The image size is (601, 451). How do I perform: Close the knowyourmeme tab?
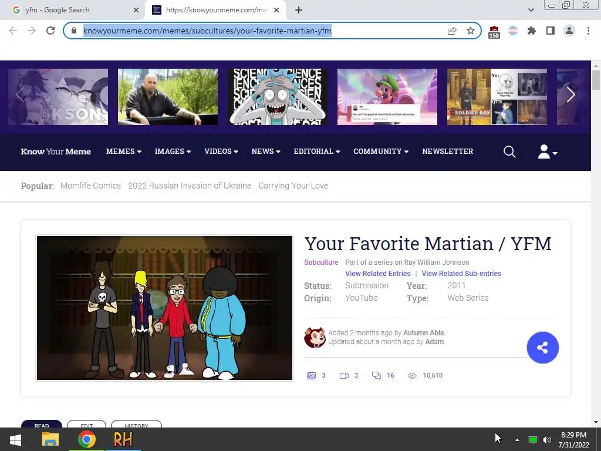tap(276, 10)
